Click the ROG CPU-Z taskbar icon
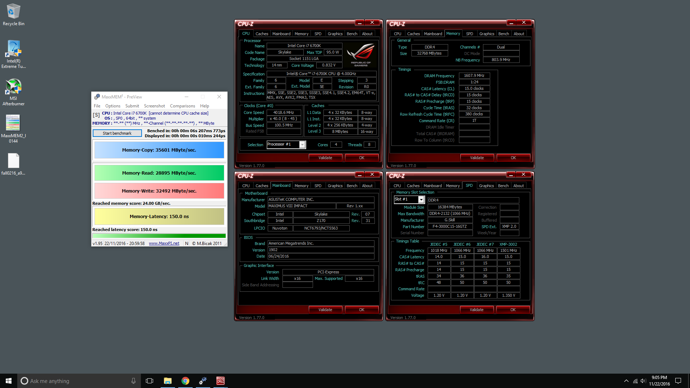 220,381
